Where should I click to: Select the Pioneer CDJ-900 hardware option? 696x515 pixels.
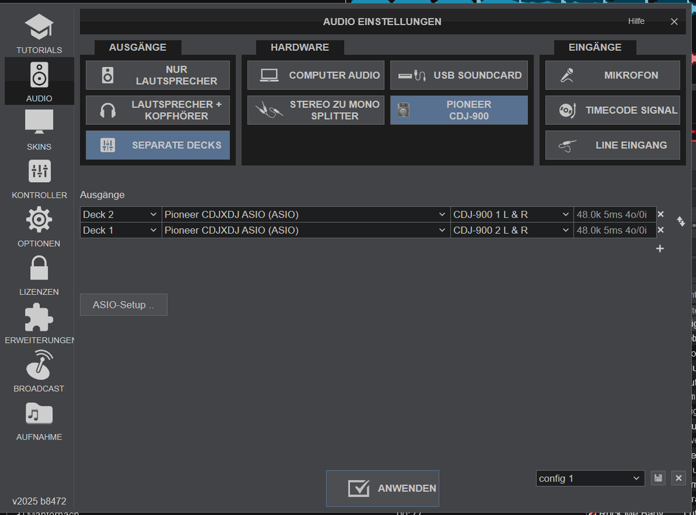459,110
